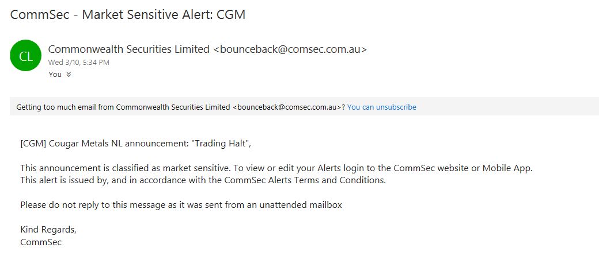Click the bounceback@comsec.com.au address in the header

[290, 49]
